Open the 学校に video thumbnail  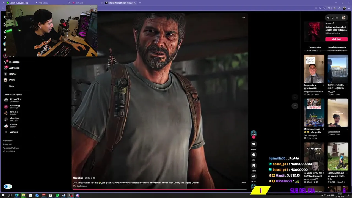338,69
